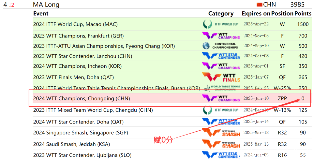
Task: Open 2024 ITTF World Cup, Macao event
Action: [x=75, y=24]
